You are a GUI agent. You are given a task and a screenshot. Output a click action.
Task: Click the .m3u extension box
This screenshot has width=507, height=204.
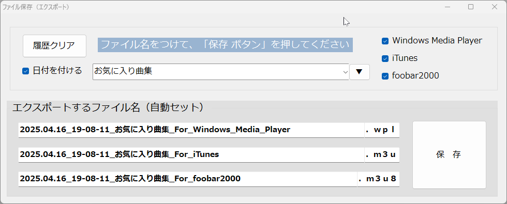pos(382,154)
